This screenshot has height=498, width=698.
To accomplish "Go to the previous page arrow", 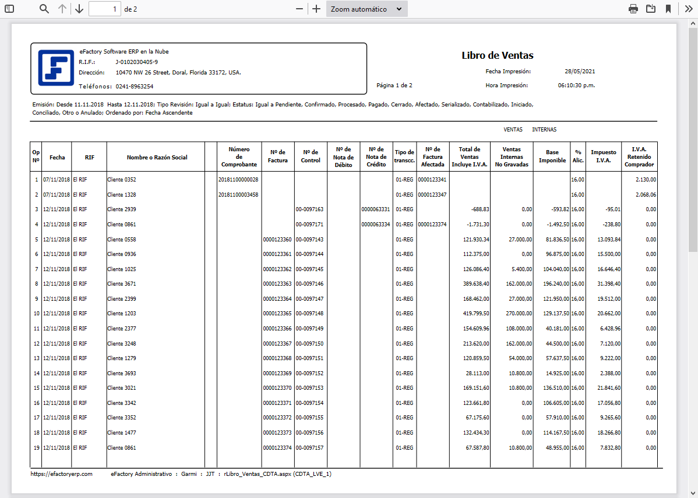I will pyautogui.click(x=62, y=9).
